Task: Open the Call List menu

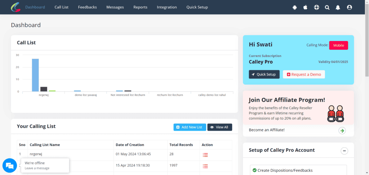Action: [61, 7]
